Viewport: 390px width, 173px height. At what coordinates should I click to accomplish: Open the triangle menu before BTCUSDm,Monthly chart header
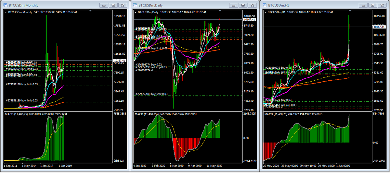tap(6, 12)
